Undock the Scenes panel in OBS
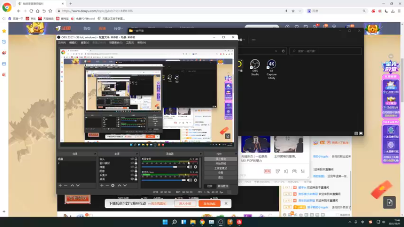This screenshot has height=227, width=404. tap(95, 154)
